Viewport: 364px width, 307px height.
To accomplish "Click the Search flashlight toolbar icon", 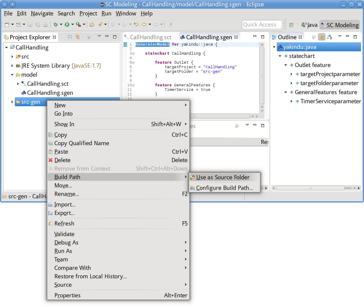I will tap(100, 24).
